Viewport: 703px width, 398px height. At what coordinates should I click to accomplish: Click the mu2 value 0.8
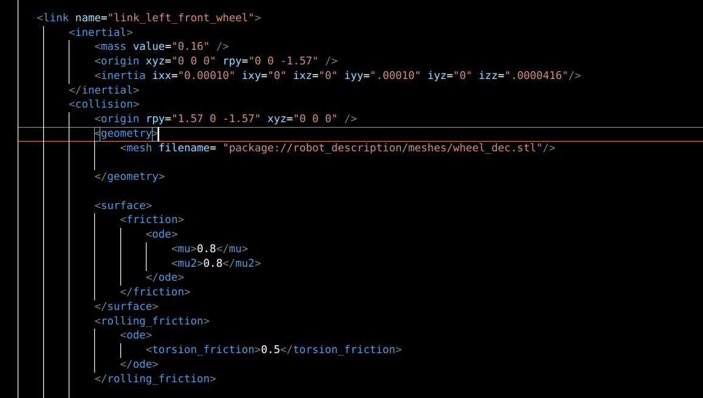213,263
